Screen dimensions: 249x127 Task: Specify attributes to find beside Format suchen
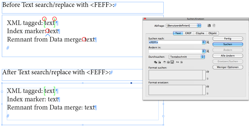click(x=208, y=72)
